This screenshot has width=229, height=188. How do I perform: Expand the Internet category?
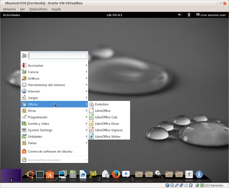click(54, 91)
